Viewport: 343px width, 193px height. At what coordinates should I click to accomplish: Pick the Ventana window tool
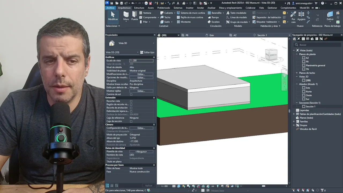(x=145, y=13)
